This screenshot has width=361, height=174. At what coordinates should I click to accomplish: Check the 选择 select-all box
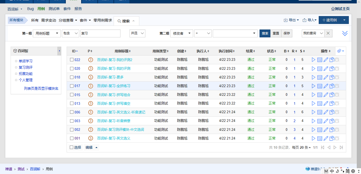click(x=71, y=147)
